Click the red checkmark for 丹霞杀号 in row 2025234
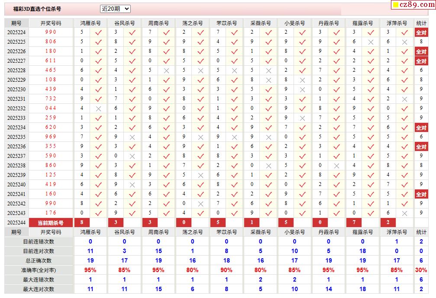 click(336, 128)
